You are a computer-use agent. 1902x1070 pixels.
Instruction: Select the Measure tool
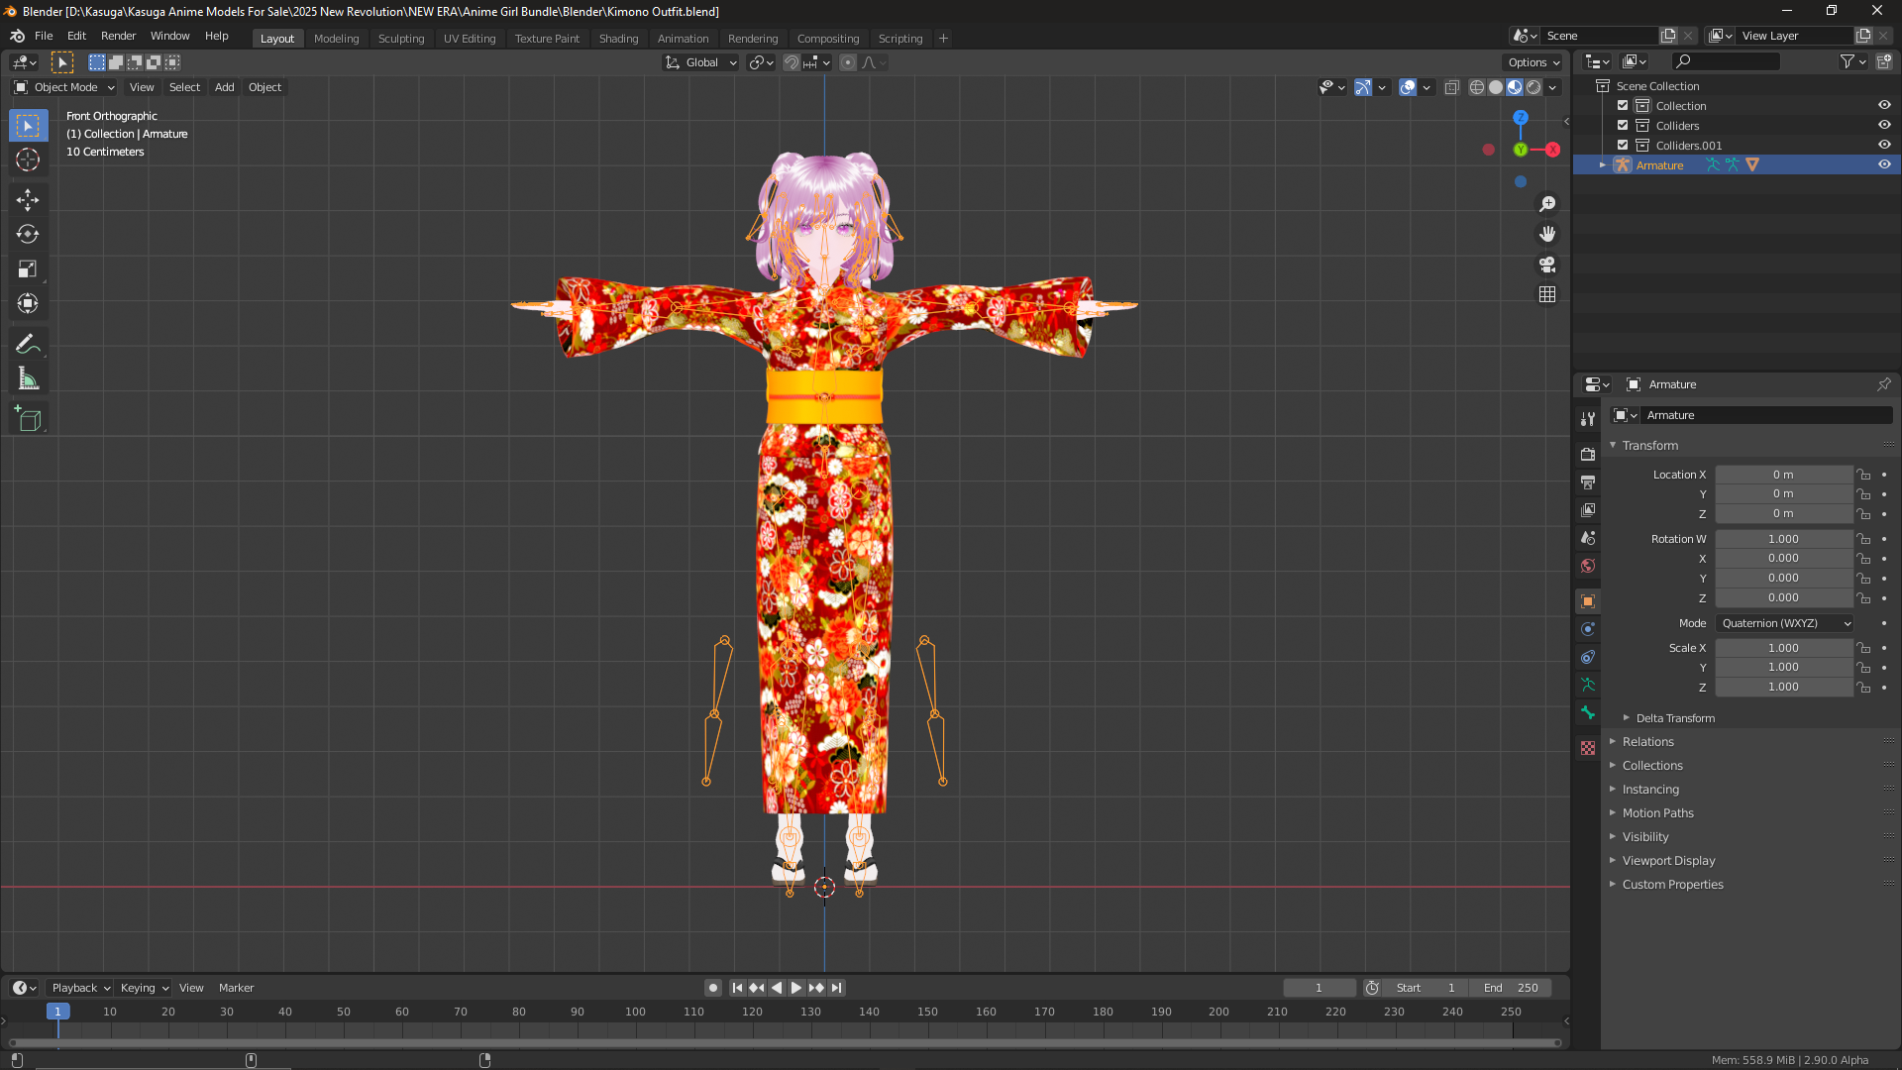28,379
